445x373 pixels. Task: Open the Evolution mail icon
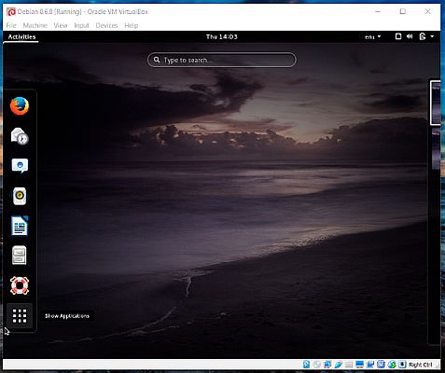tap(20, 136)
